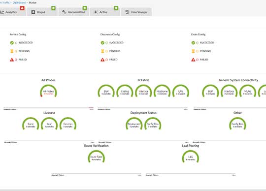Follow the Dashboard breadcrumb link
Screen dimensions: 266x191
click(19, 2)
